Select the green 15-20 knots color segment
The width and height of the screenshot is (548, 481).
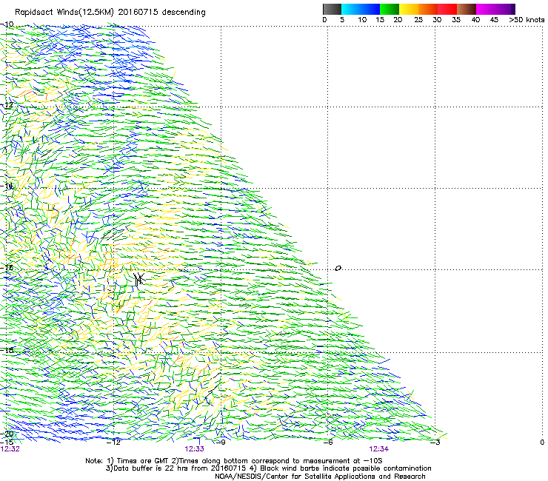click(x=390, y=9)
